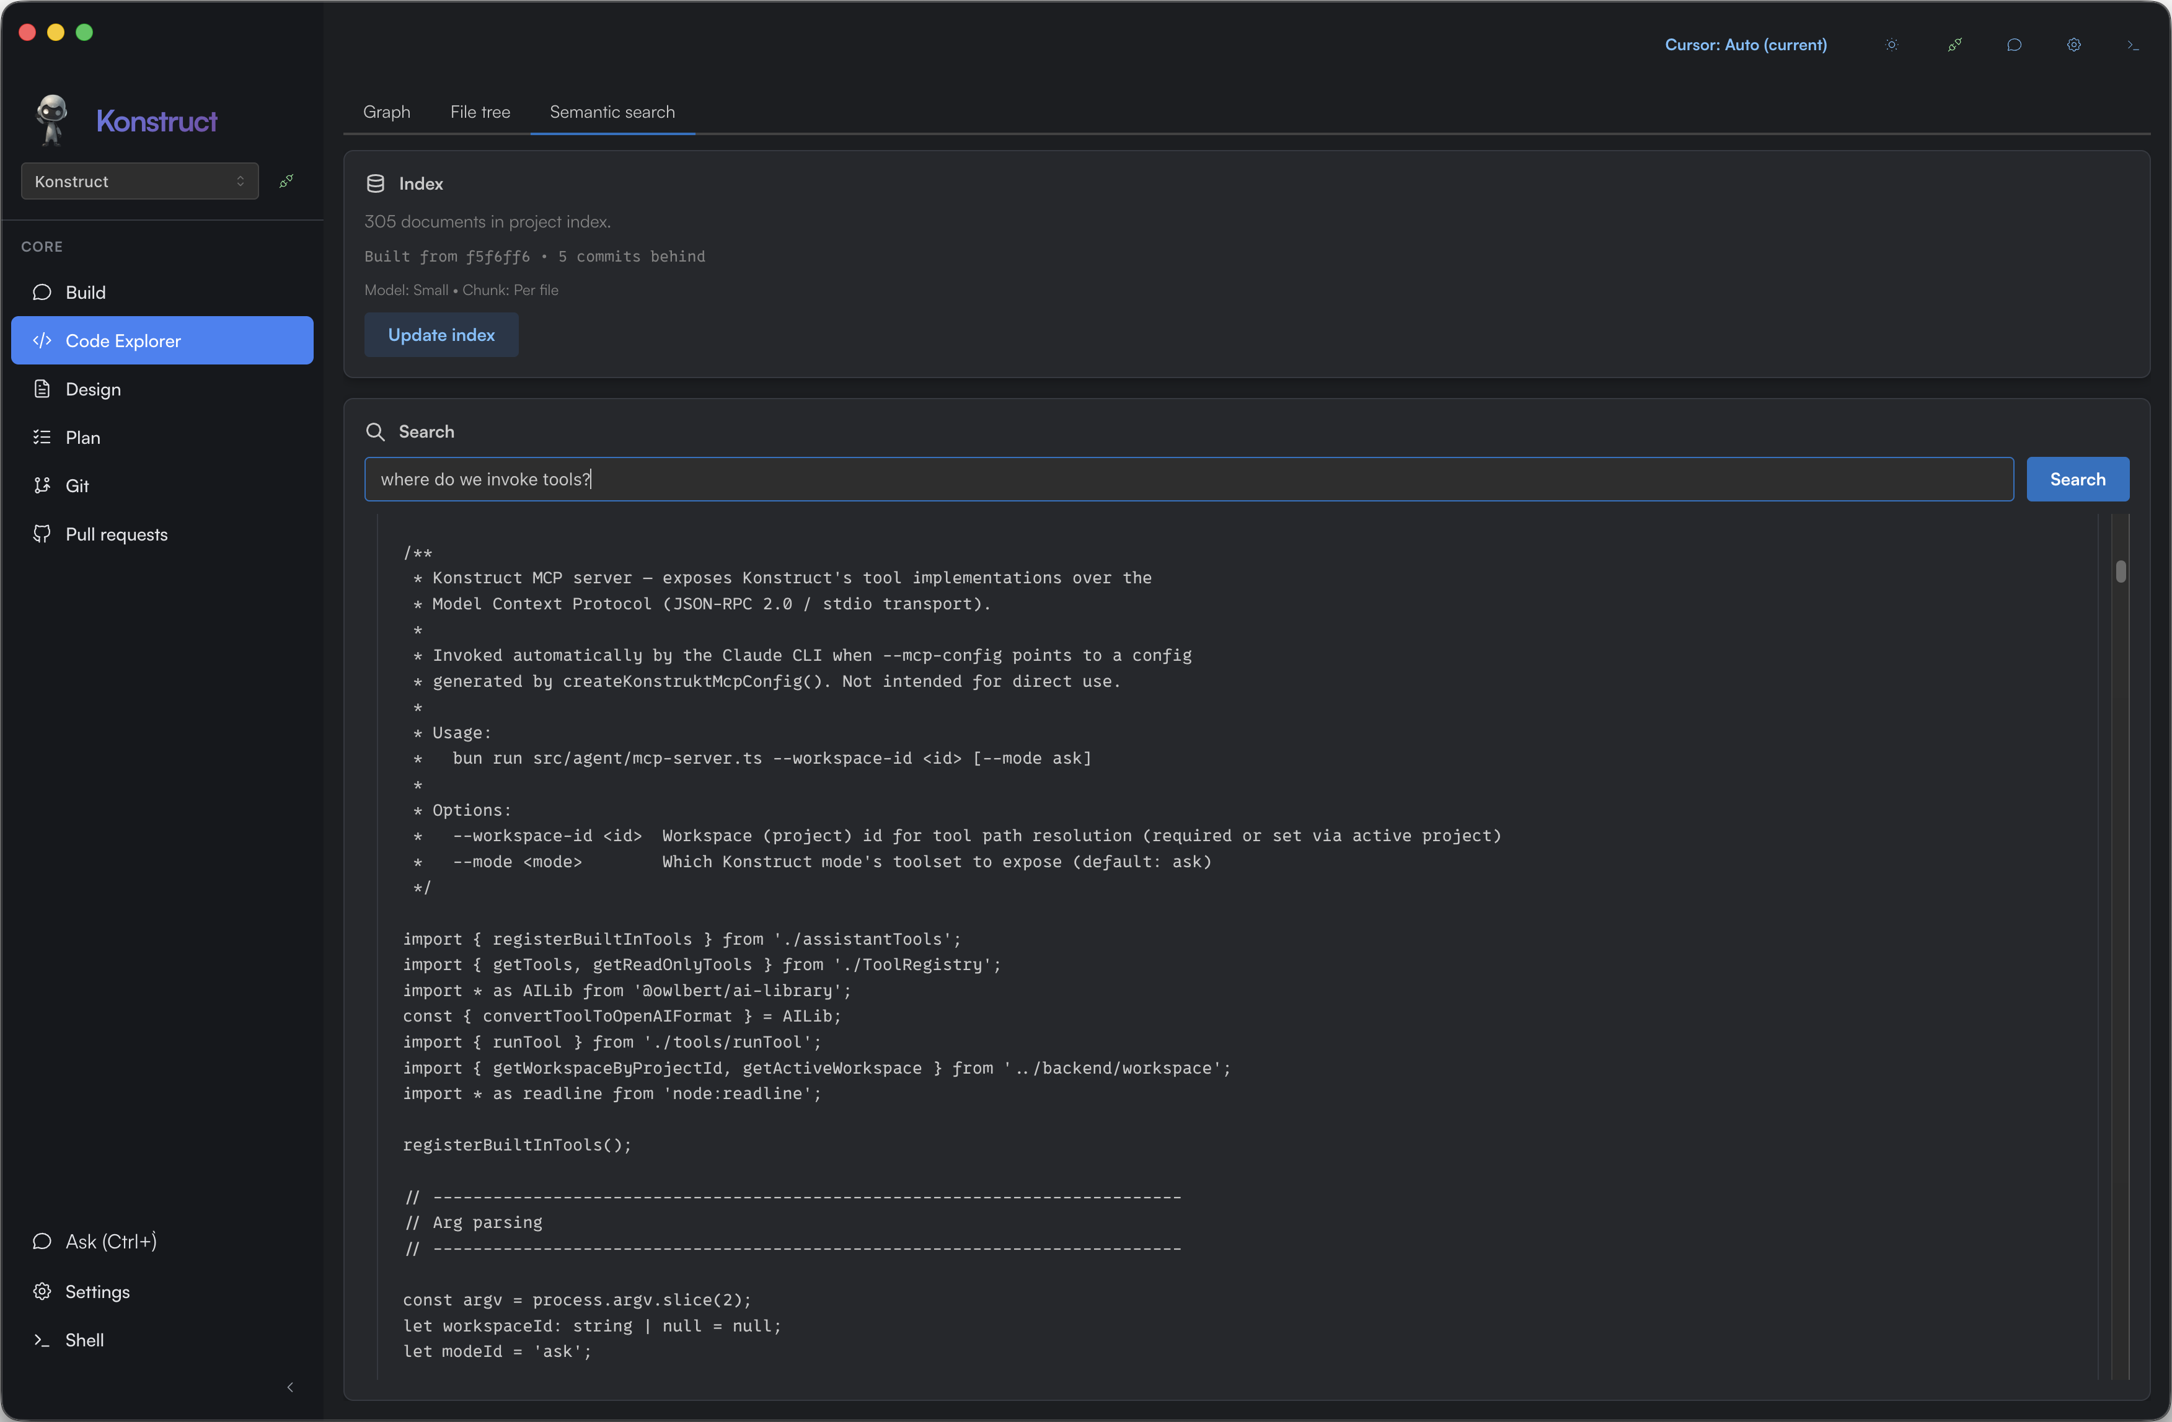Open terminal prompt icon in top bar
The image size is (2172, 1422).
click(x=2132, y=45)
